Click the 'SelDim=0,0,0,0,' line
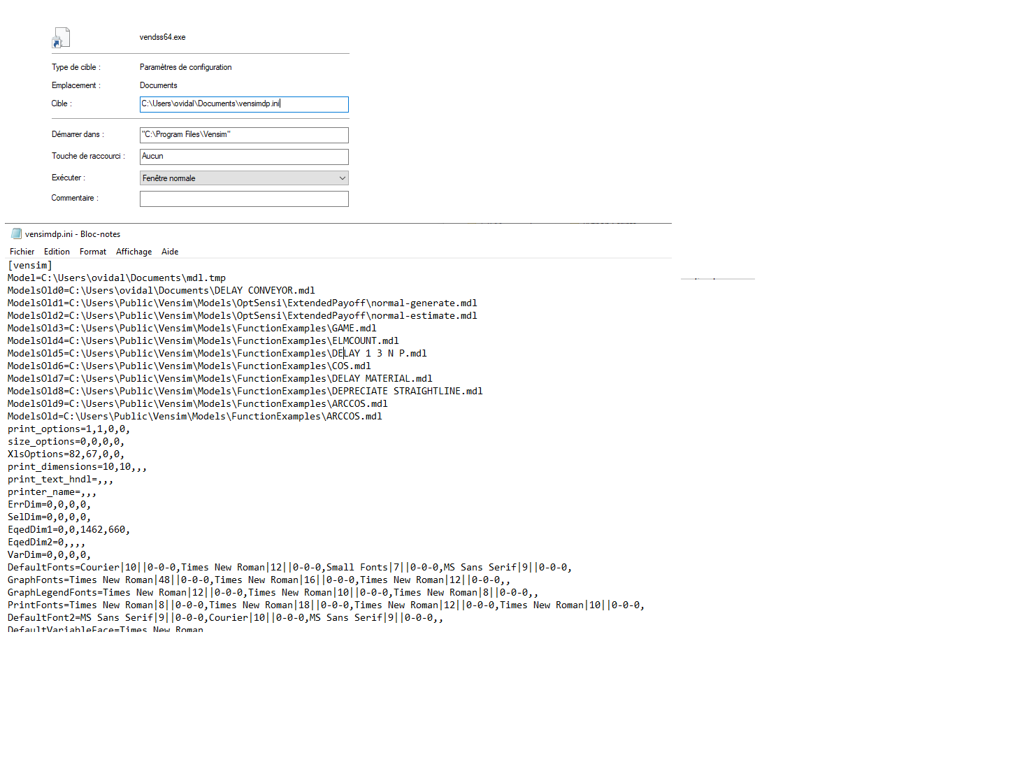This screenshot has height=783, width=1029. point(50,517)
